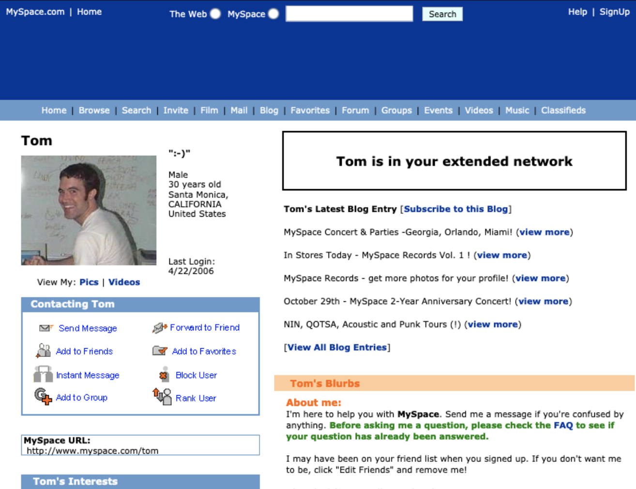Click the Contacting Tom panel header
636x489 pixels.
(140, 304)
